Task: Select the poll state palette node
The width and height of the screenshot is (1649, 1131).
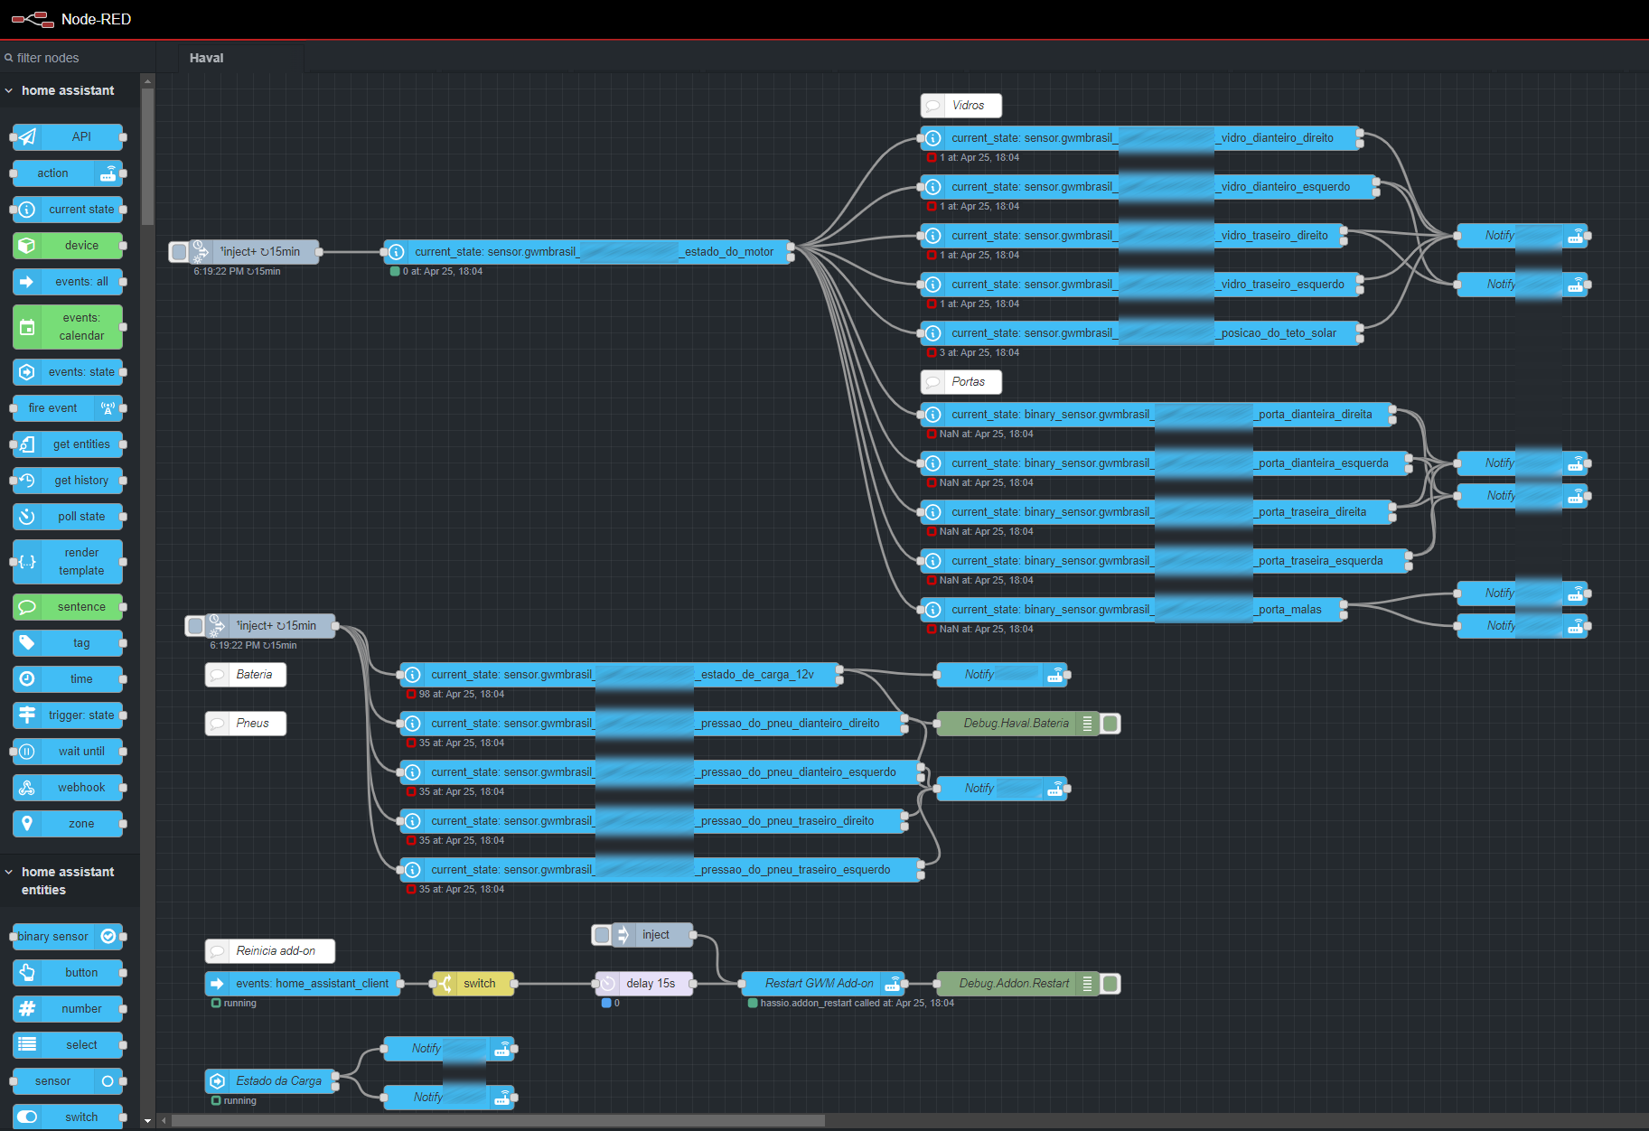Action: point(68,517)
